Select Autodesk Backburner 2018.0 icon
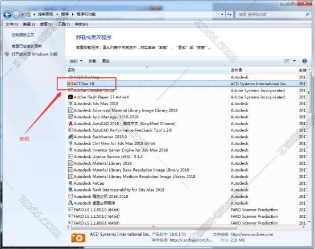 pyautogui.click(x=71, y=137)
